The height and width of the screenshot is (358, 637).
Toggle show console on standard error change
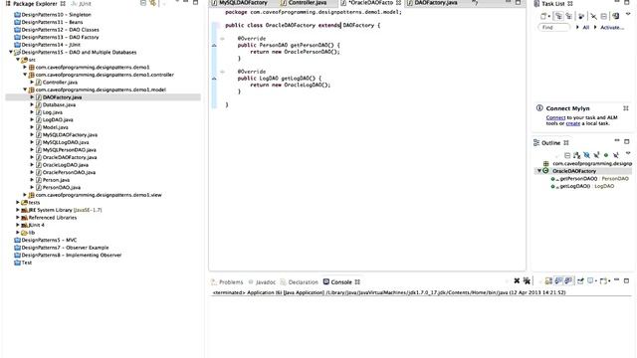[x=568, y=280]
